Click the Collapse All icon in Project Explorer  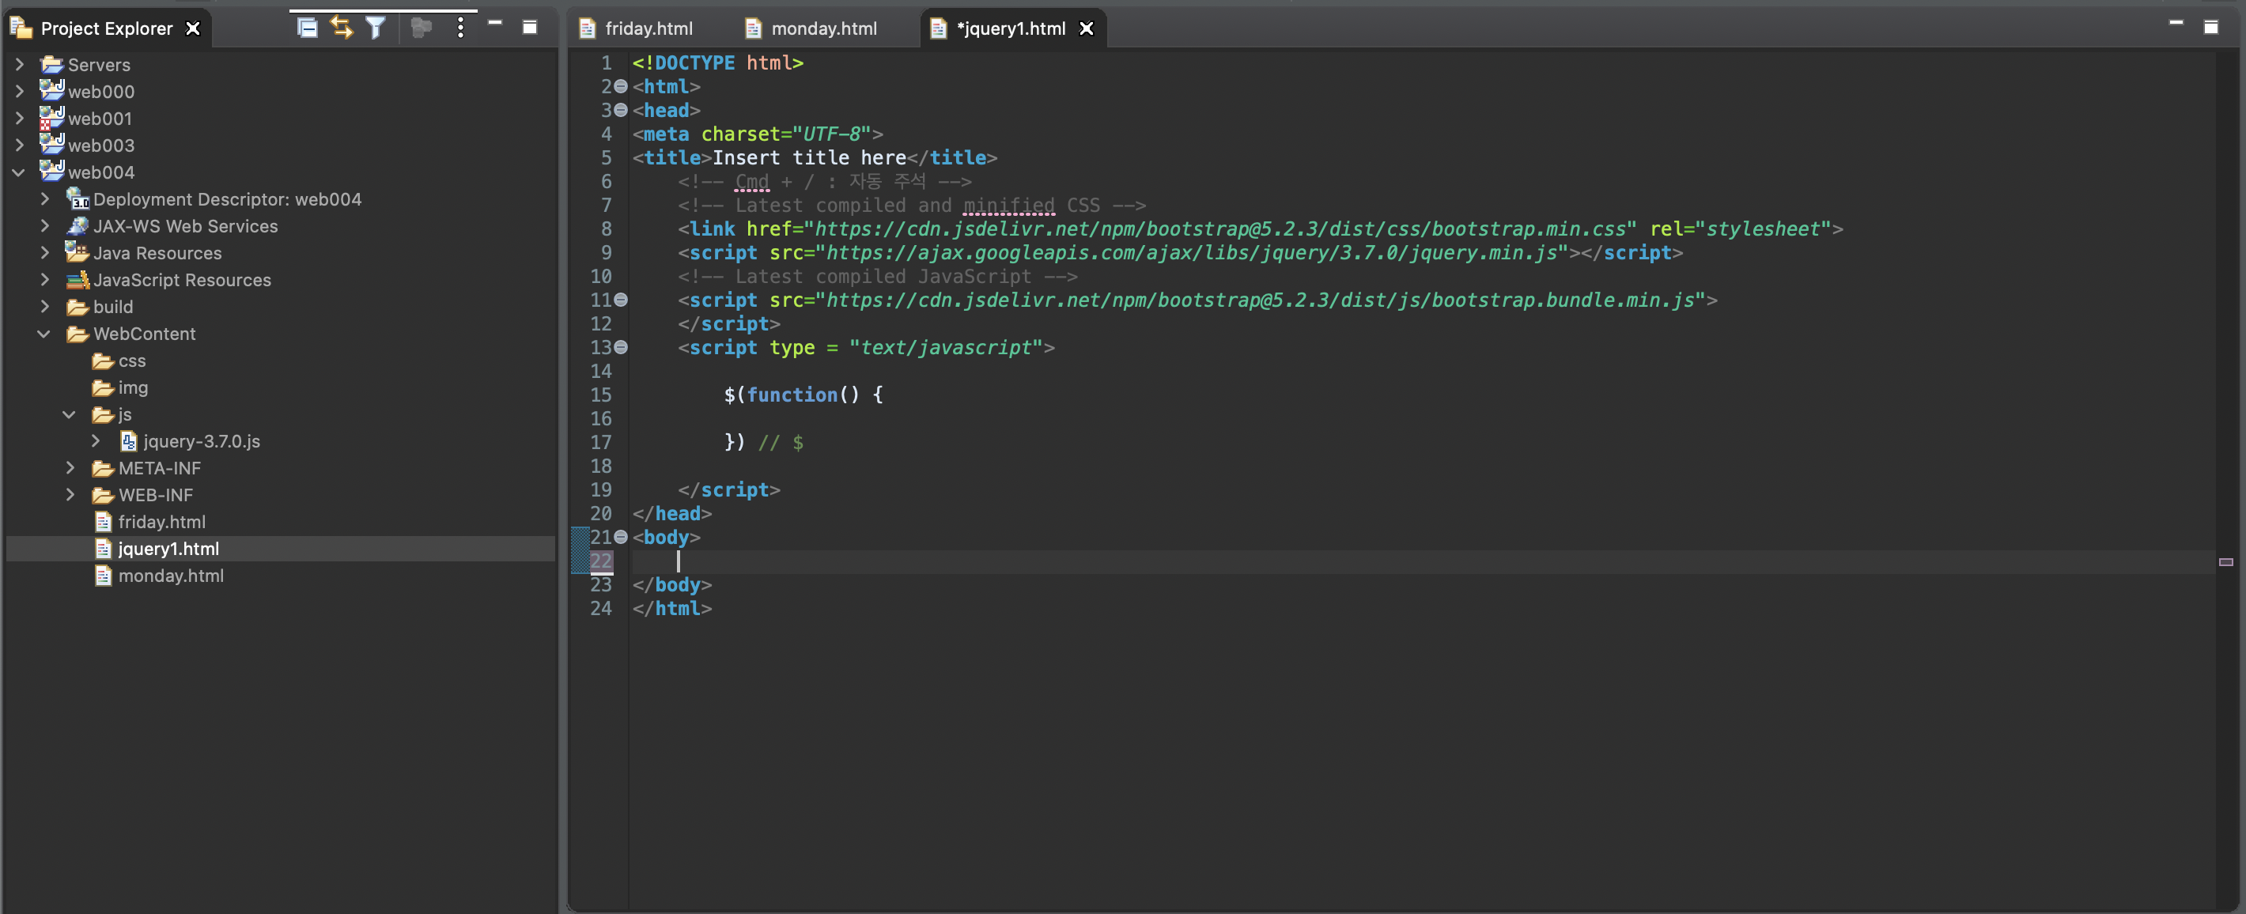point(307,28)
